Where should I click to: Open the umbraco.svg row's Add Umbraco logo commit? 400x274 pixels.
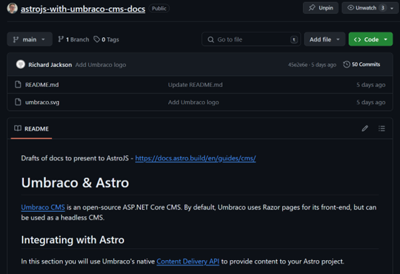point(193,102)
